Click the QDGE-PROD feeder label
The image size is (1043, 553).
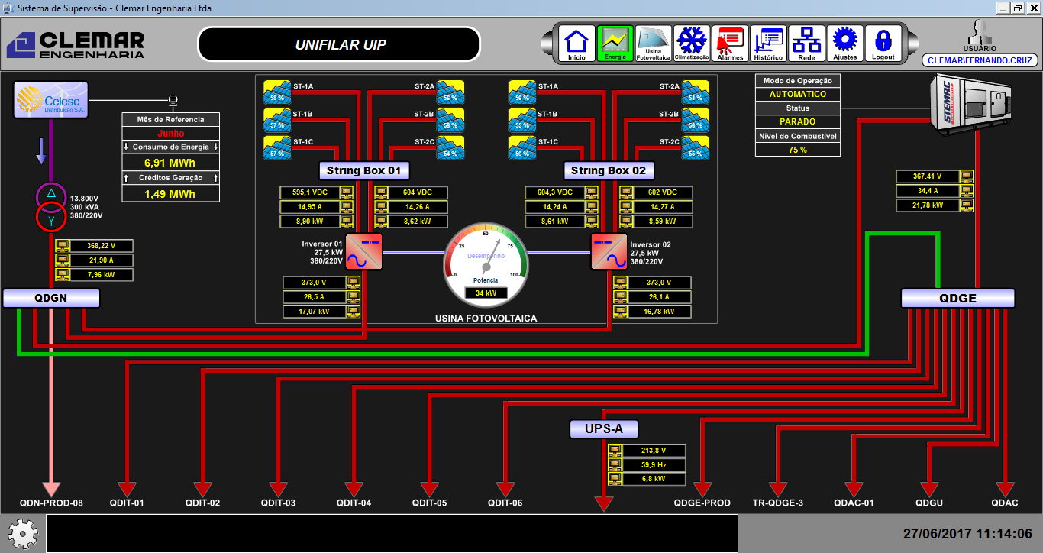(702, 503)
